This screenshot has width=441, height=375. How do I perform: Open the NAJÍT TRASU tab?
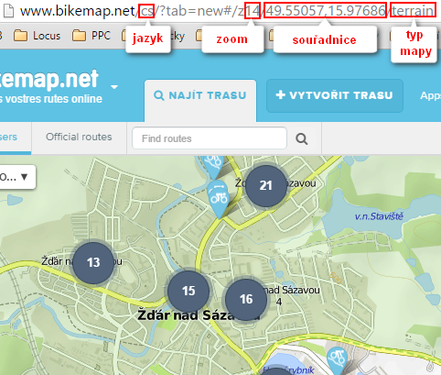pos(200,100)
